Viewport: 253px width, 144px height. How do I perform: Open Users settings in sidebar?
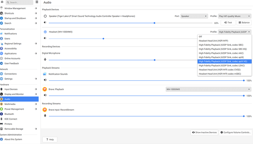pos(19,39)
